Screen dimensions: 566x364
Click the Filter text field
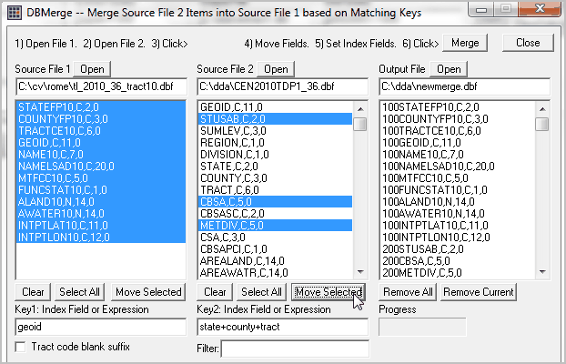point(295,349)
